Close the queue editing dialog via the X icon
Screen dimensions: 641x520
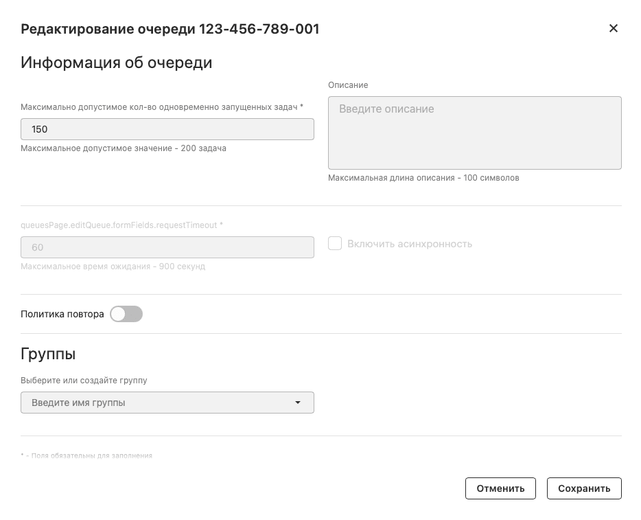[x=613, y=29]
